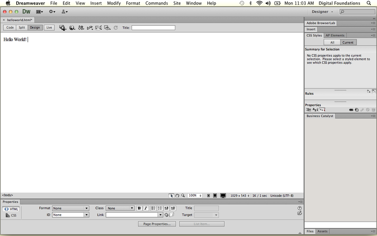Open the magnification level dropdown
The height and width of the screenshot is (236, 377).
(195, 195)
